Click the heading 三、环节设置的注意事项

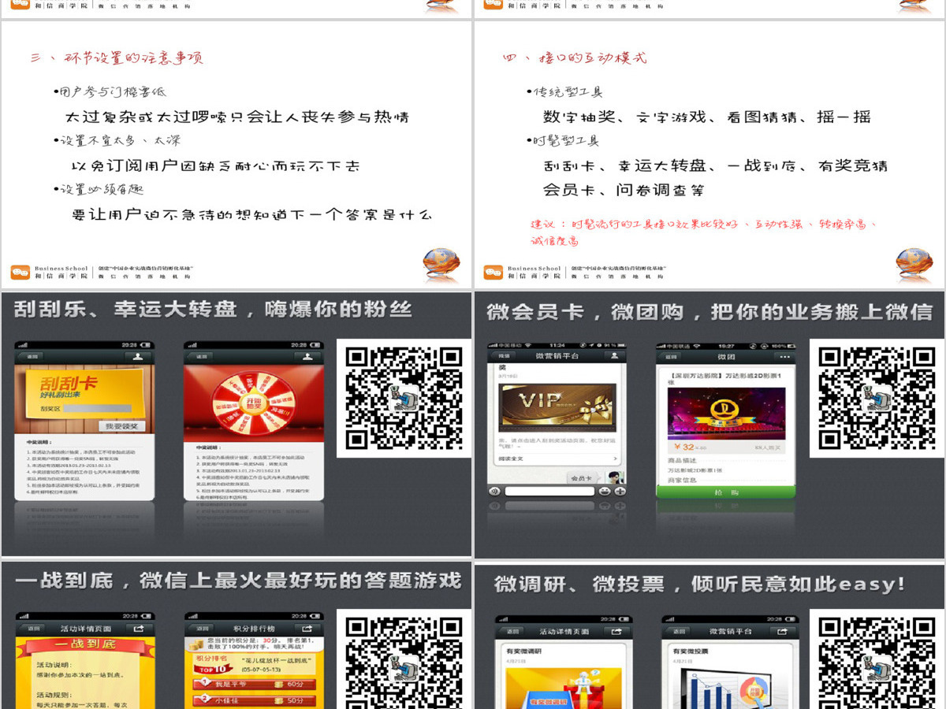point(117,58)
